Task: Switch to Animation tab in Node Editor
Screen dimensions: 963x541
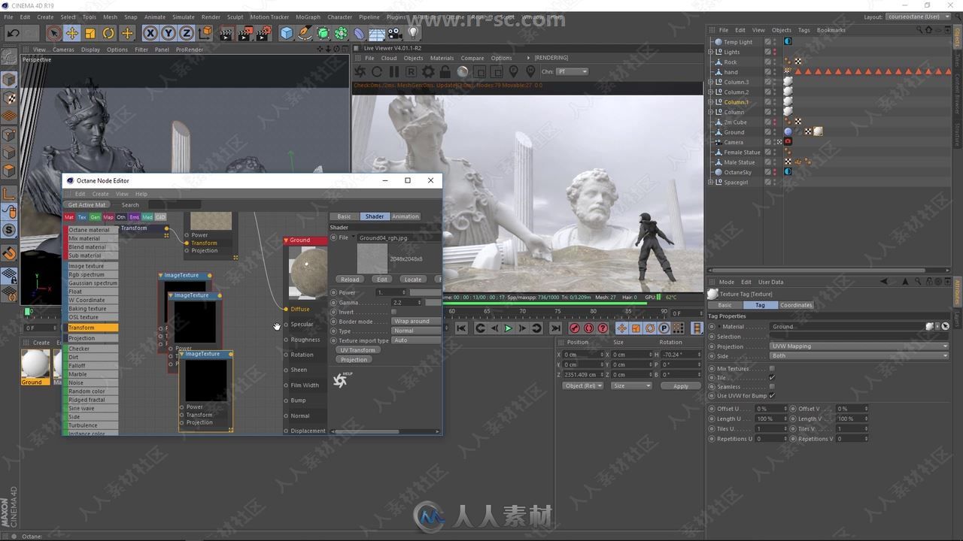Action: click(x=405, y=216)
